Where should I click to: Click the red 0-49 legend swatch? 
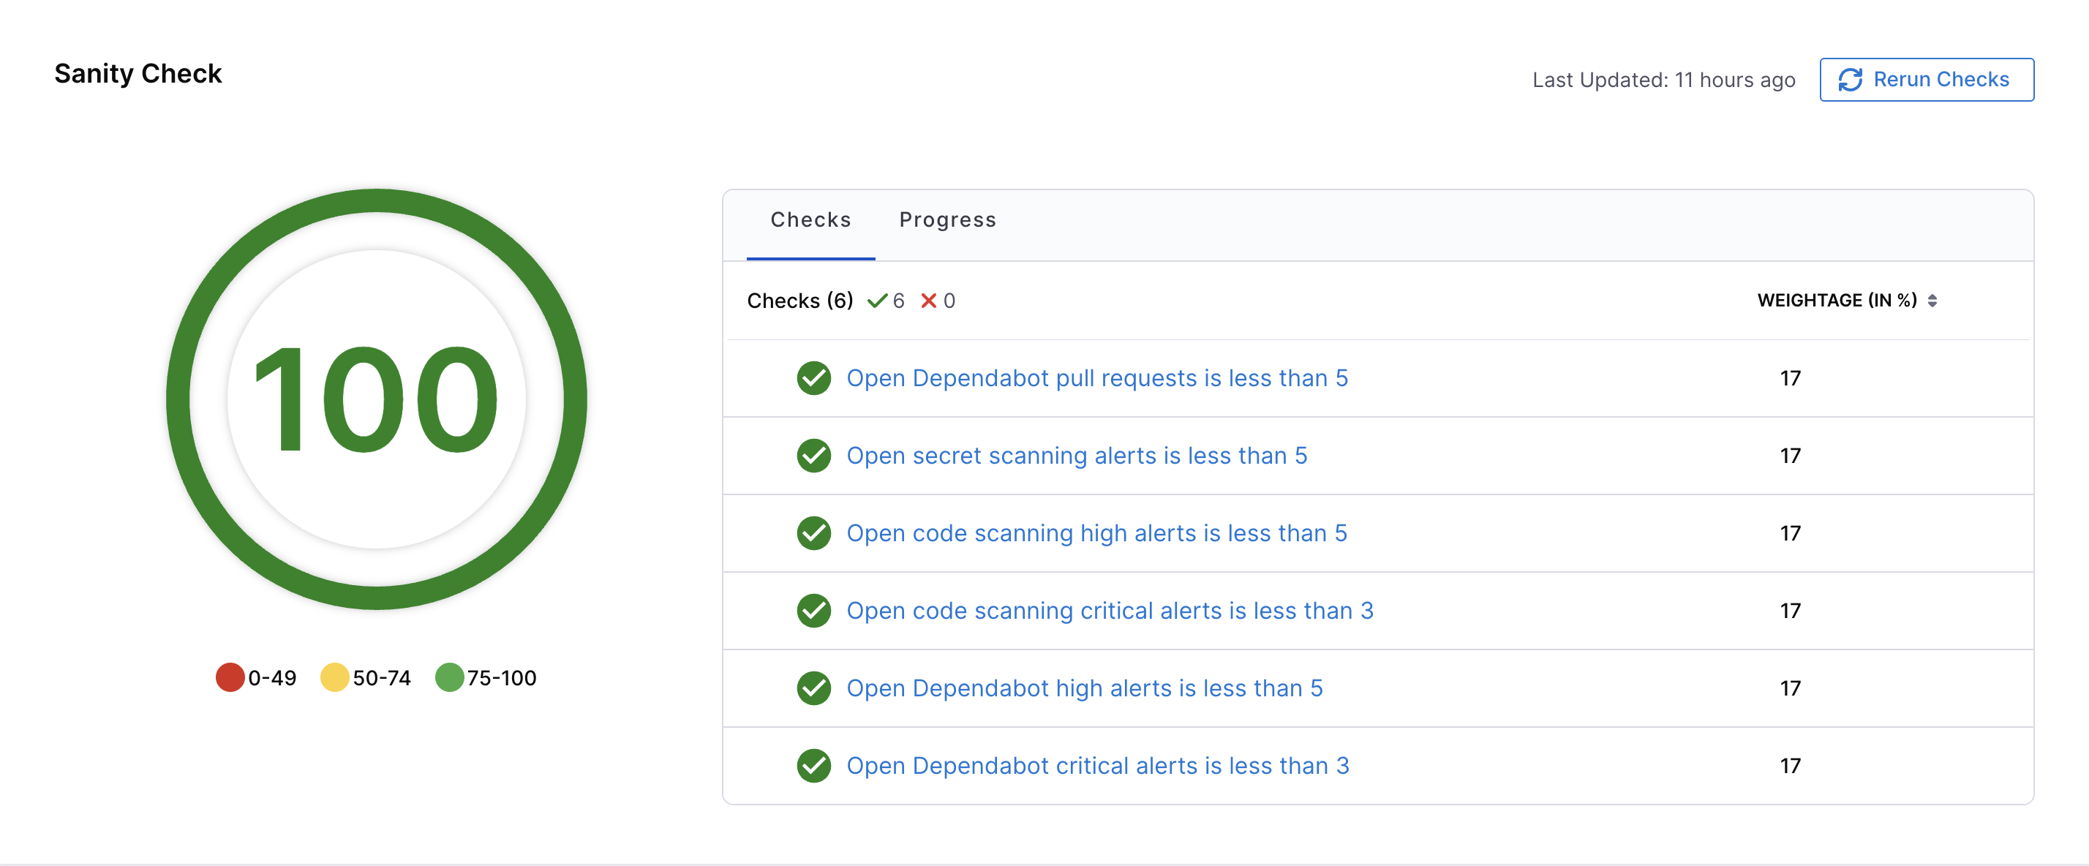[230, 677]
